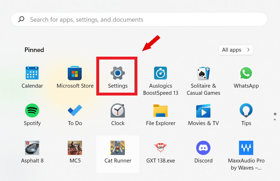Image resolution: width=280 pixels, height=181 pixels.
Task: Open File Explorer
Action: [161, 115]
